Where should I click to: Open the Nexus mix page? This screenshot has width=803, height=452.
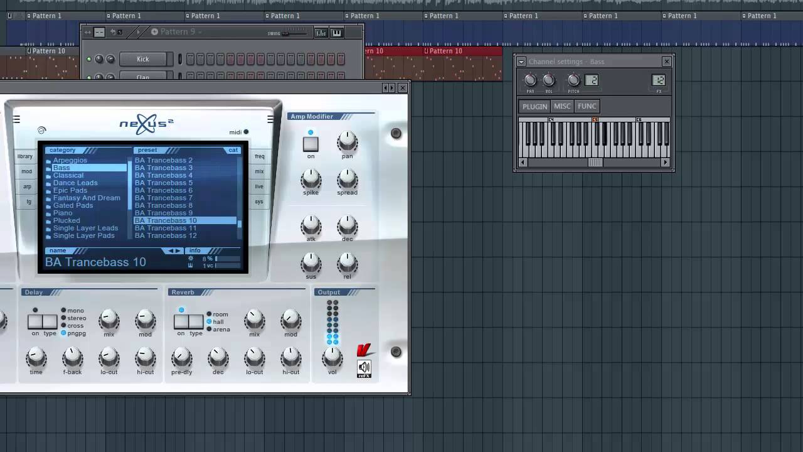[x=259, y=171]
